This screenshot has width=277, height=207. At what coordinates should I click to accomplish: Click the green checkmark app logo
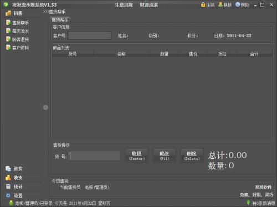pyautogui.click(x=6, y=4)
